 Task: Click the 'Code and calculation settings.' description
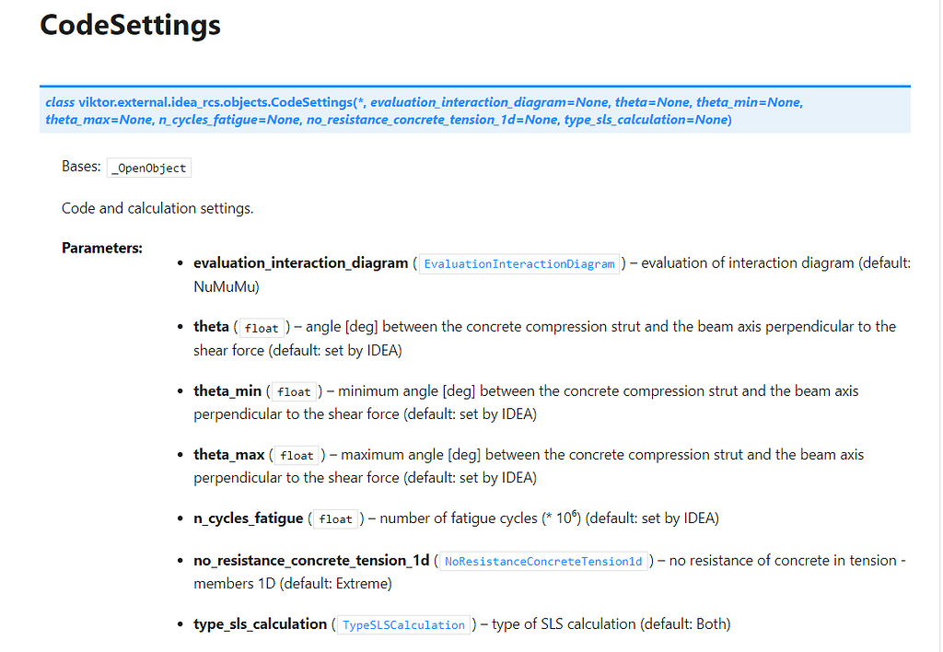(157, 208)
